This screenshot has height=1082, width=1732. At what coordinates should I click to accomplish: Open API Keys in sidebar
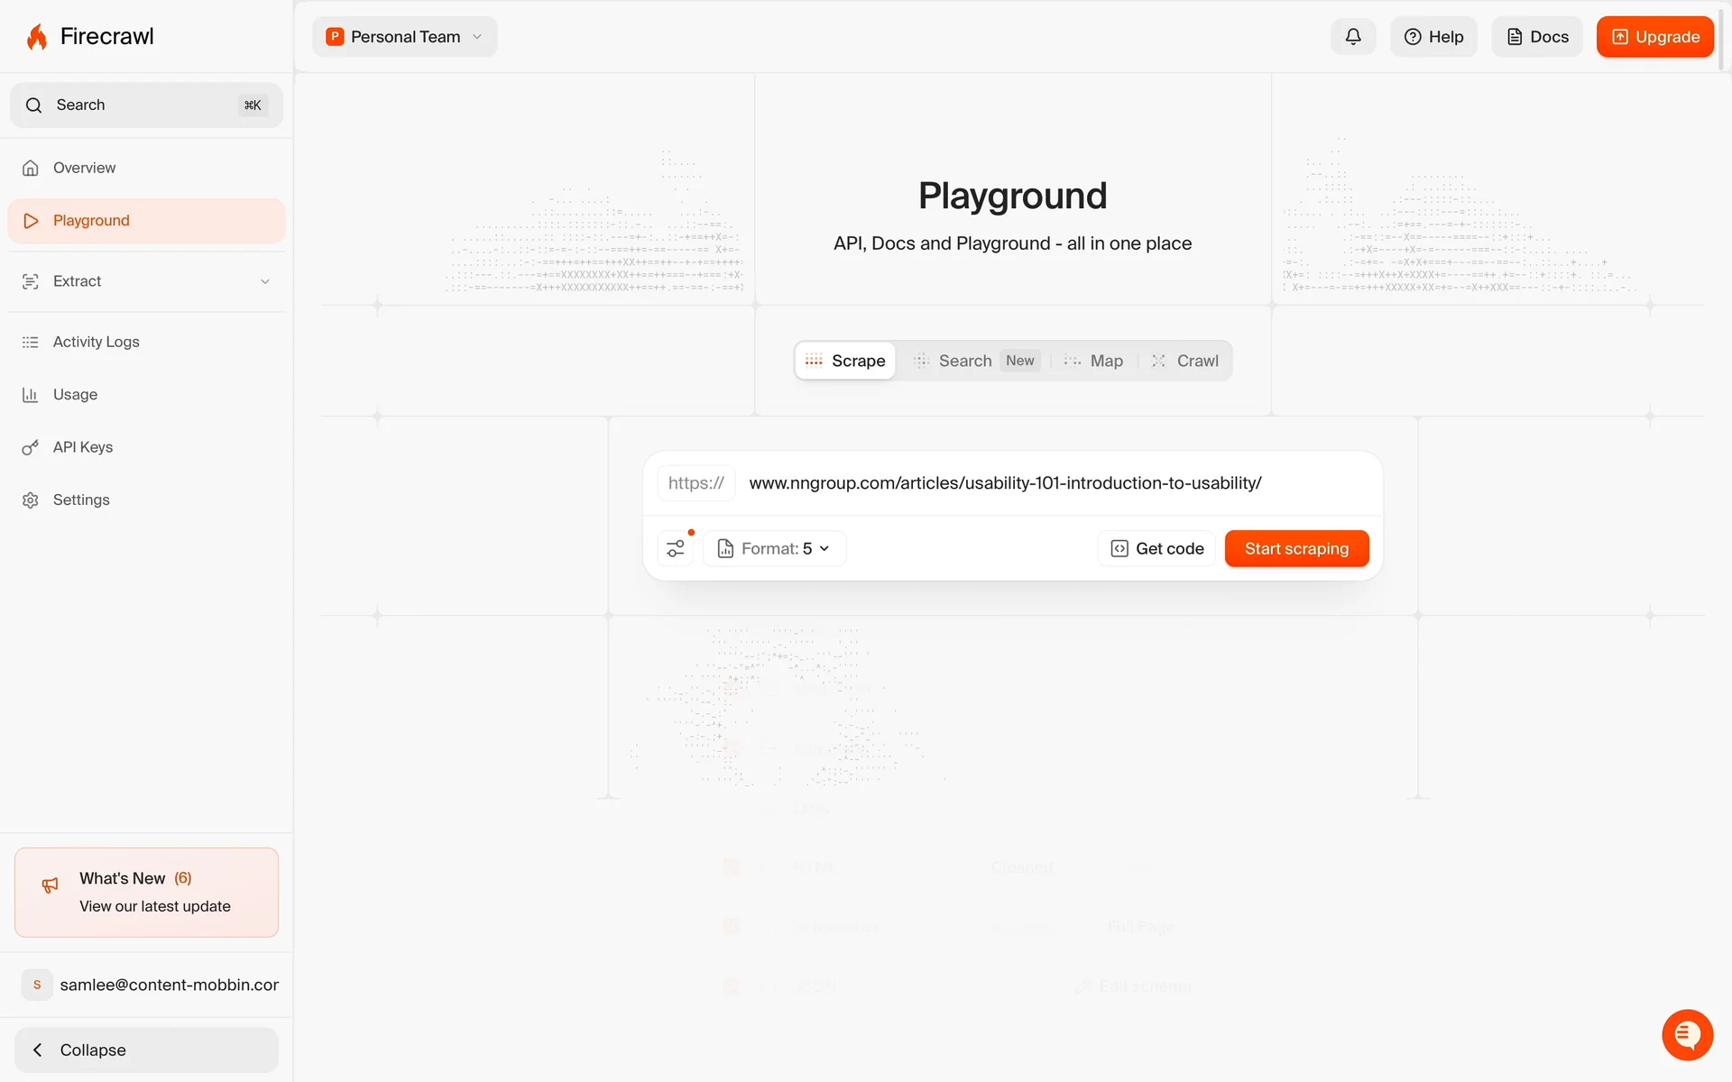(x=82, y=447)
